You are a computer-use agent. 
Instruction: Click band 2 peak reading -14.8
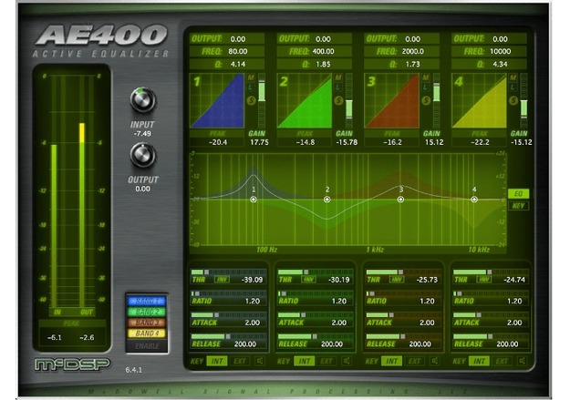pos(305,142)
